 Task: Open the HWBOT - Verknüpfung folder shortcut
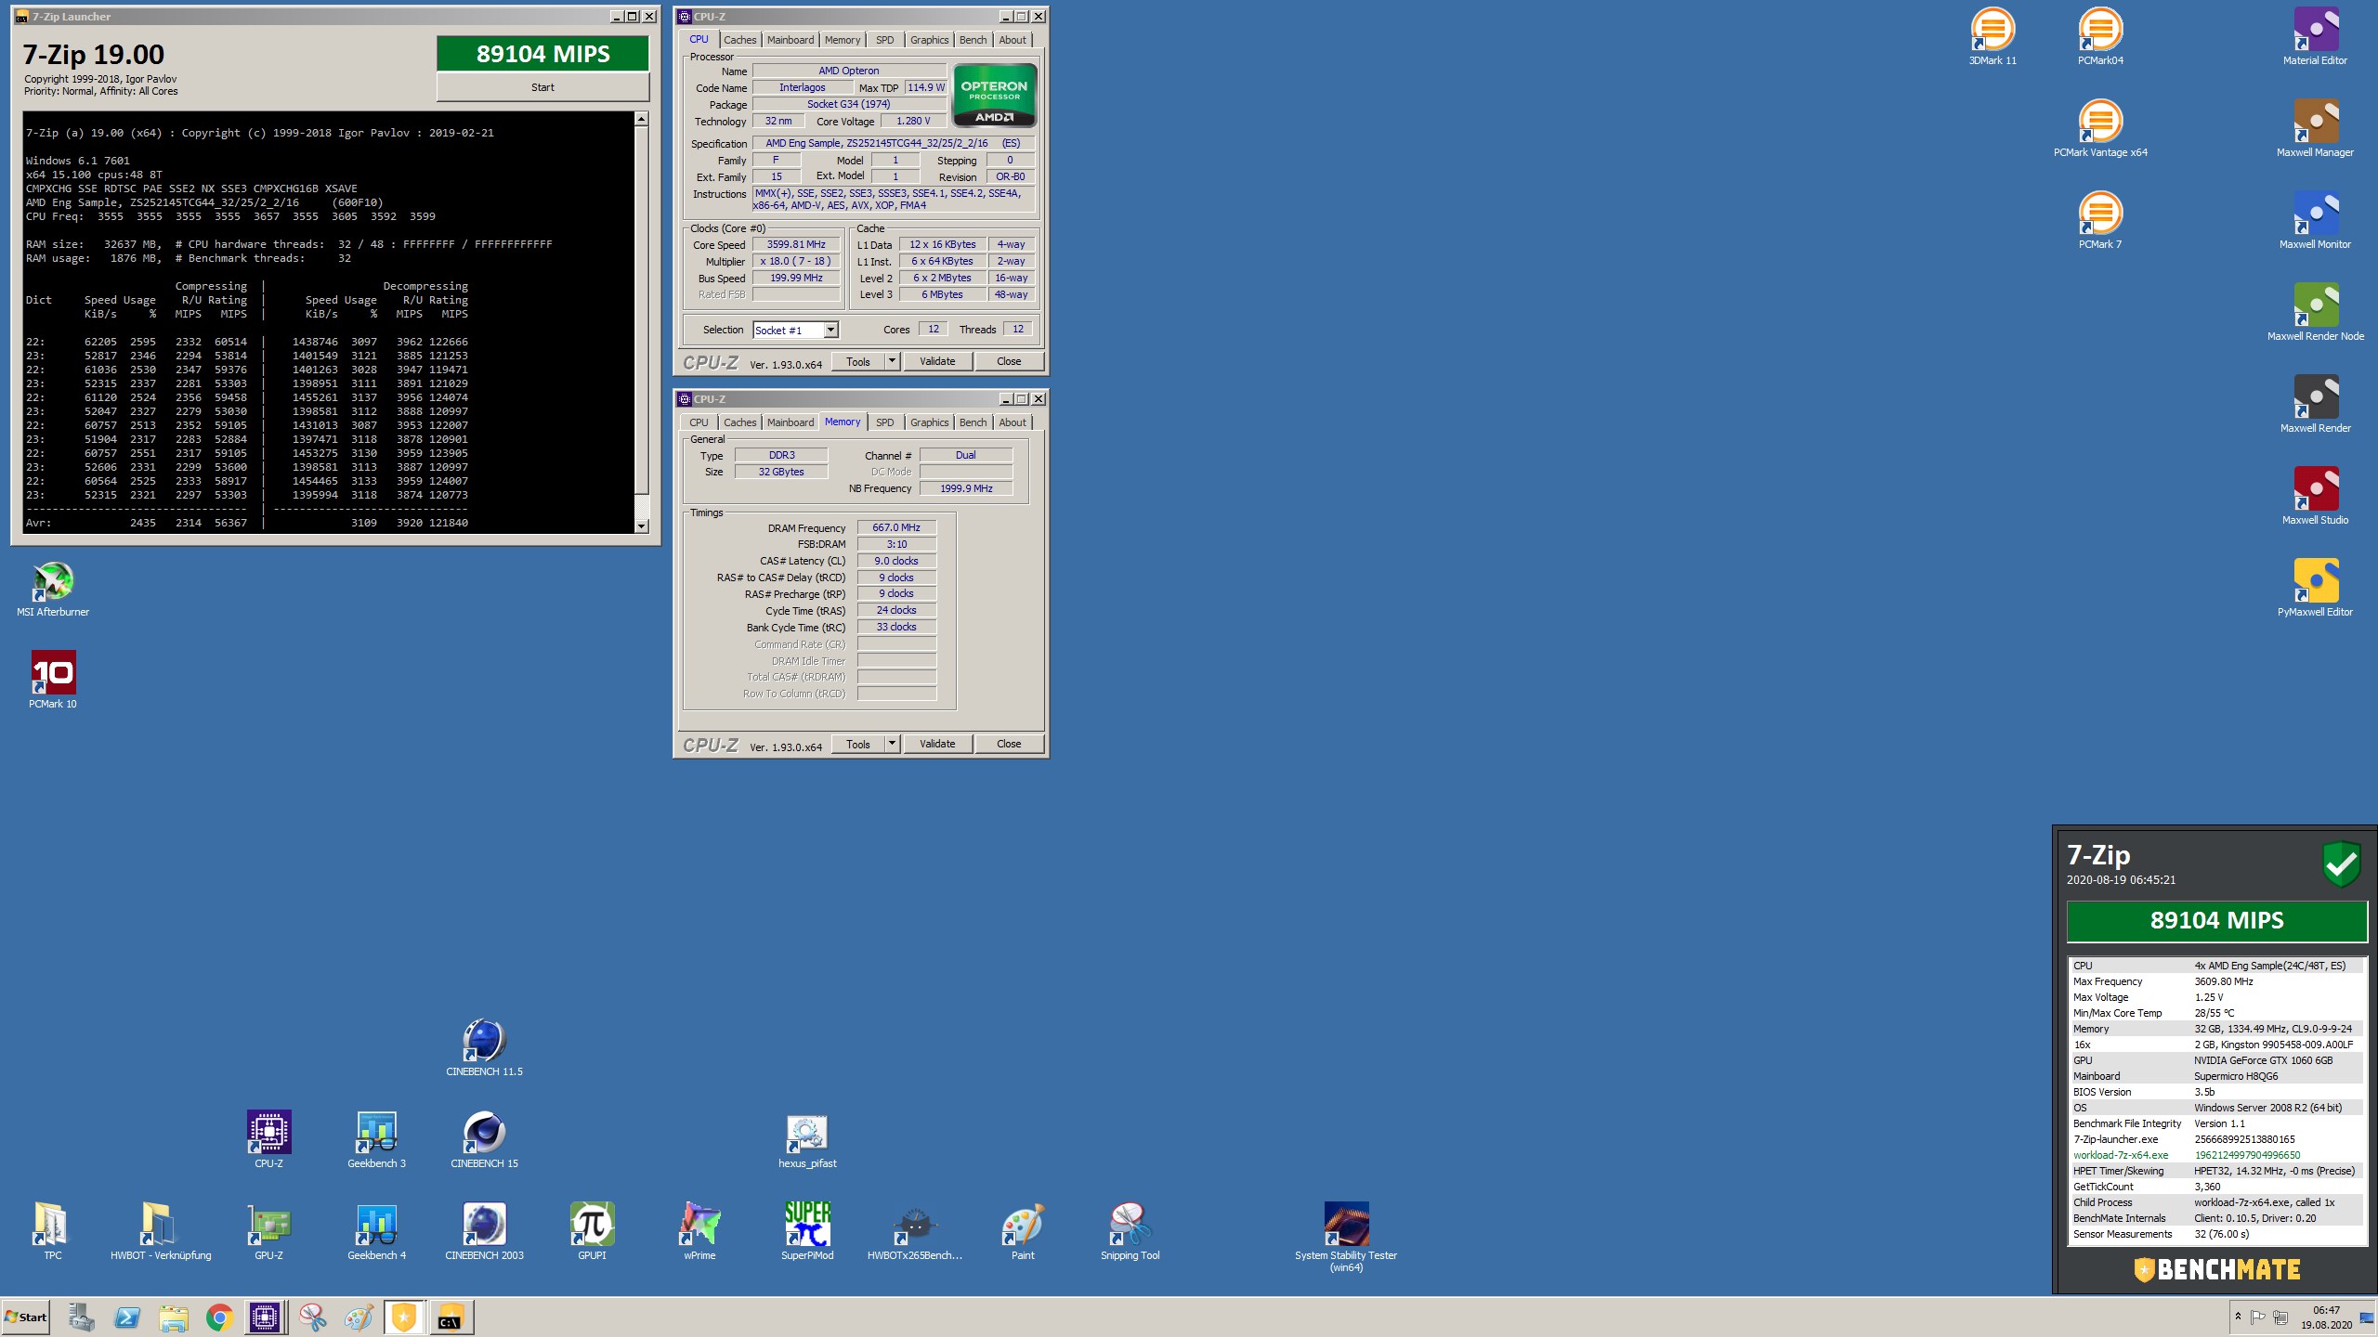pyautogui.click(x=161, y=1232)
